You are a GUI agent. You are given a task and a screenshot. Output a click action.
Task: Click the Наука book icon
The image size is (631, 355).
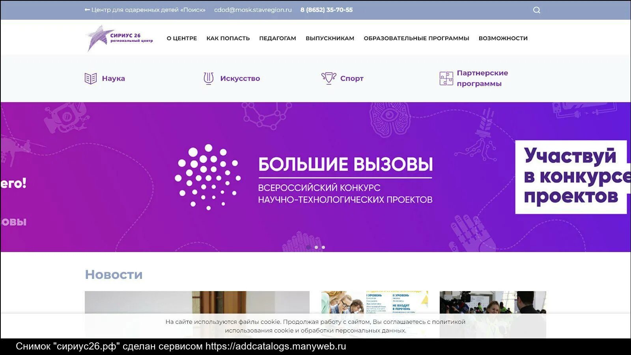[91, 78]
